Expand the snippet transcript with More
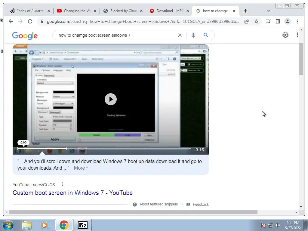 point(81,168)
